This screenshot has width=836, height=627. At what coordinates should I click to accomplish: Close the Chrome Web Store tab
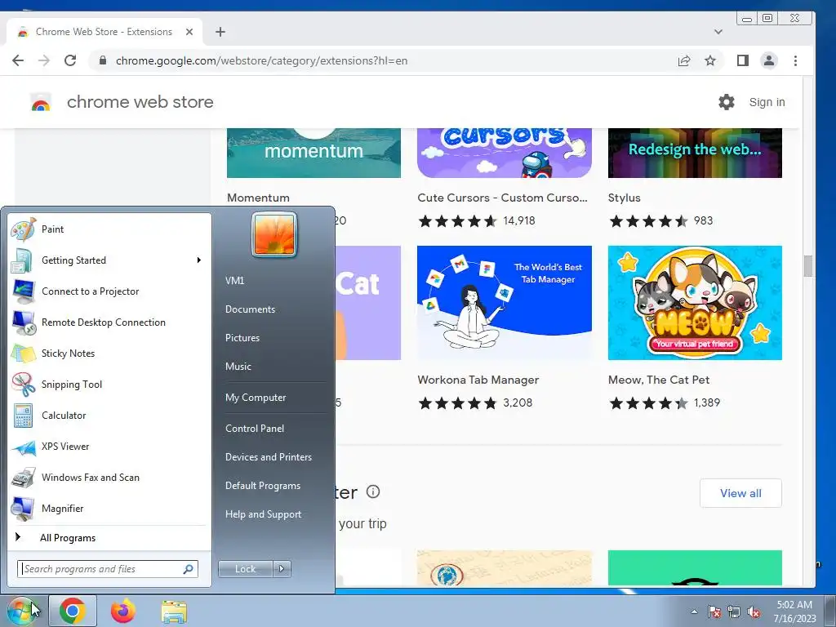click(189, 32)
